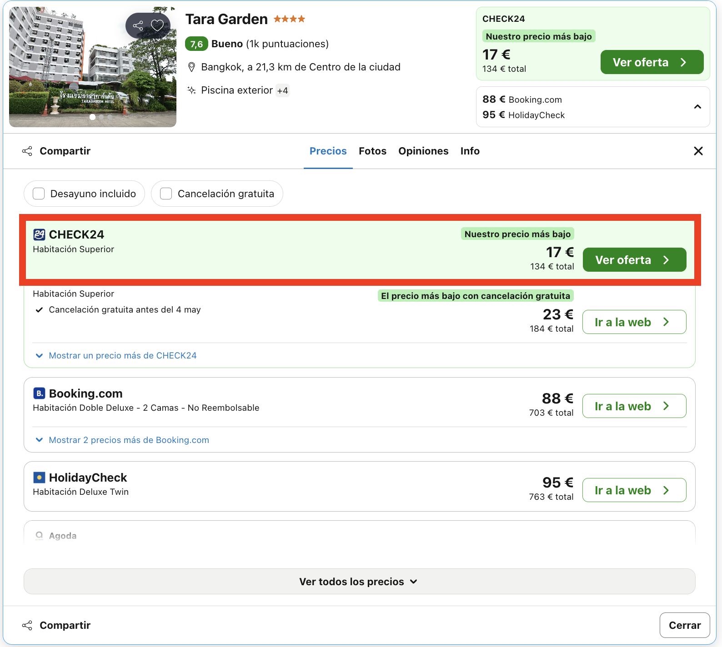The height and width of the screenshot is (647, 722).
Task: Expand Ver todos los precios
Action: point(360,582)
